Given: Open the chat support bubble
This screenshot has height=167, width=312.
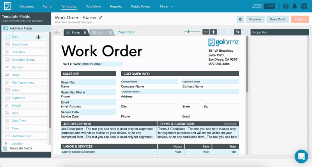Looking at the screenshot, I should (x=301, y=156).
